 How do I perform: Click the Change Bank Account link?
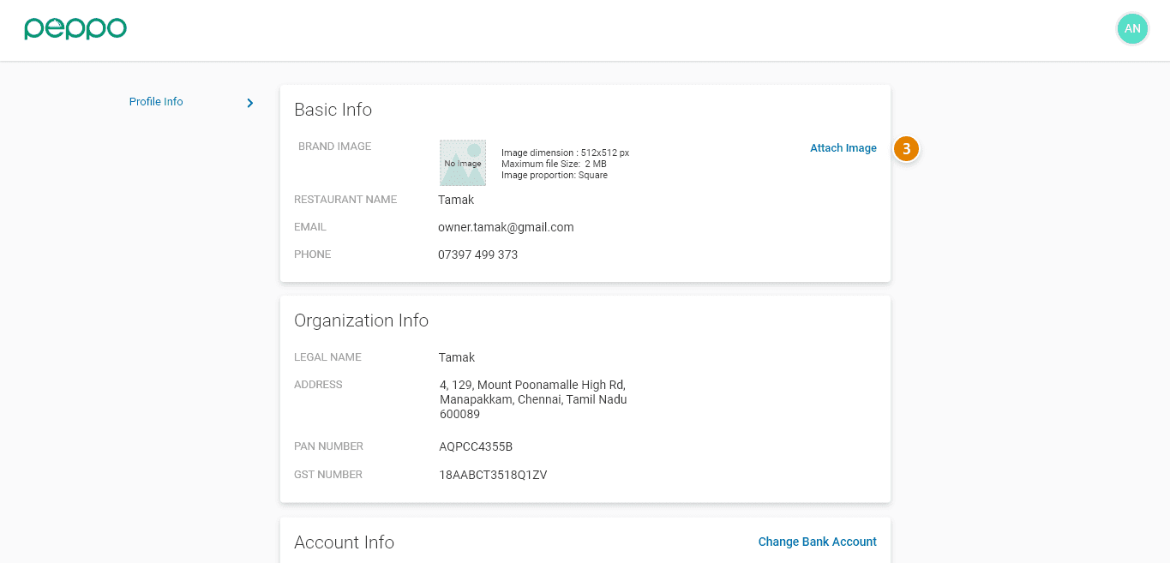[817, 542]
